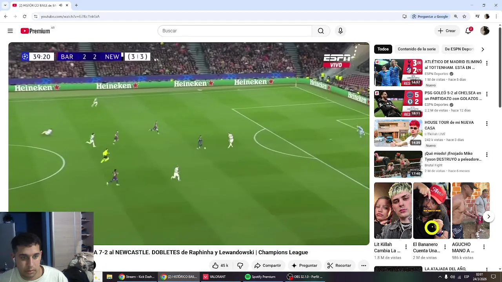Show next Shorts with right arrow
The height and width of the screenshot is (282, 502).
click(x=488, y=217)
